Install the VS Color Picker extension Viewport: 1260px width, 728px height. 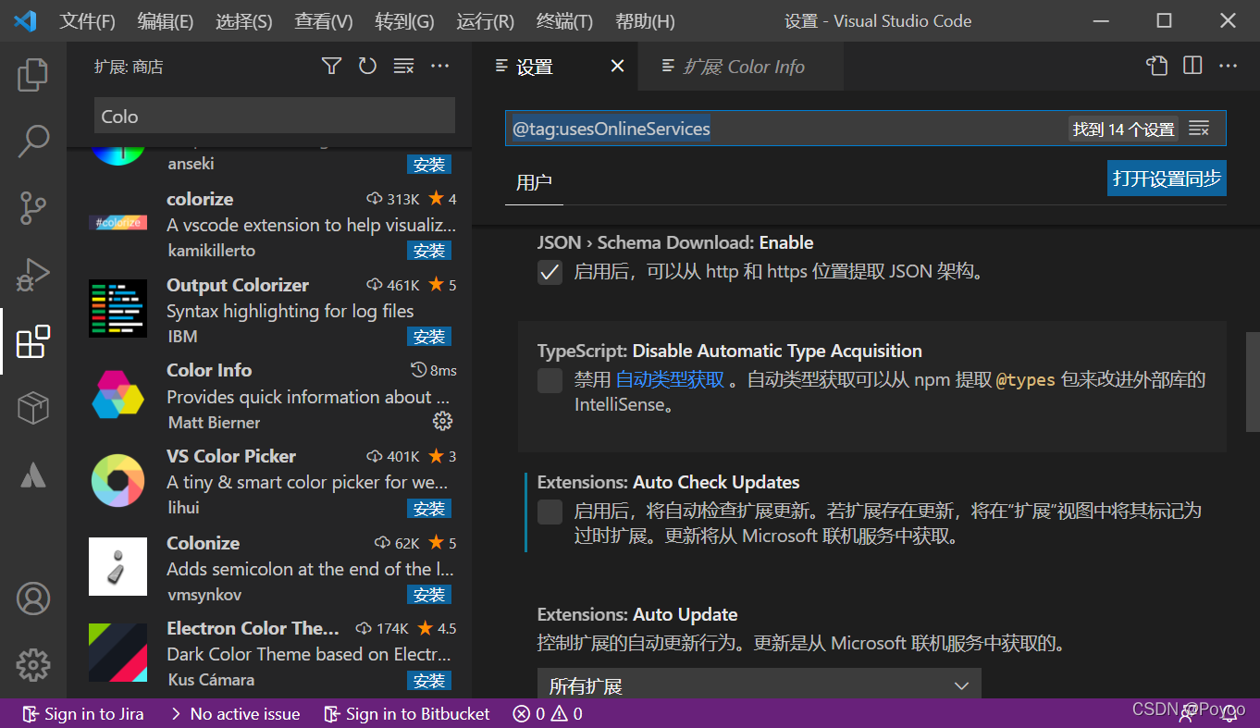pos(429,509)
